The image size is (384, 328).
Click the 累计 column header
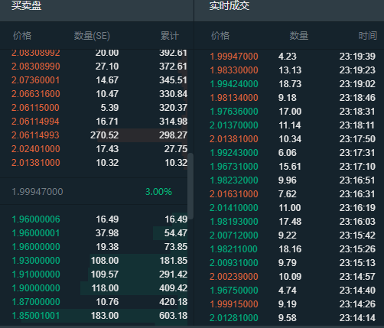(x=170, y=36)
